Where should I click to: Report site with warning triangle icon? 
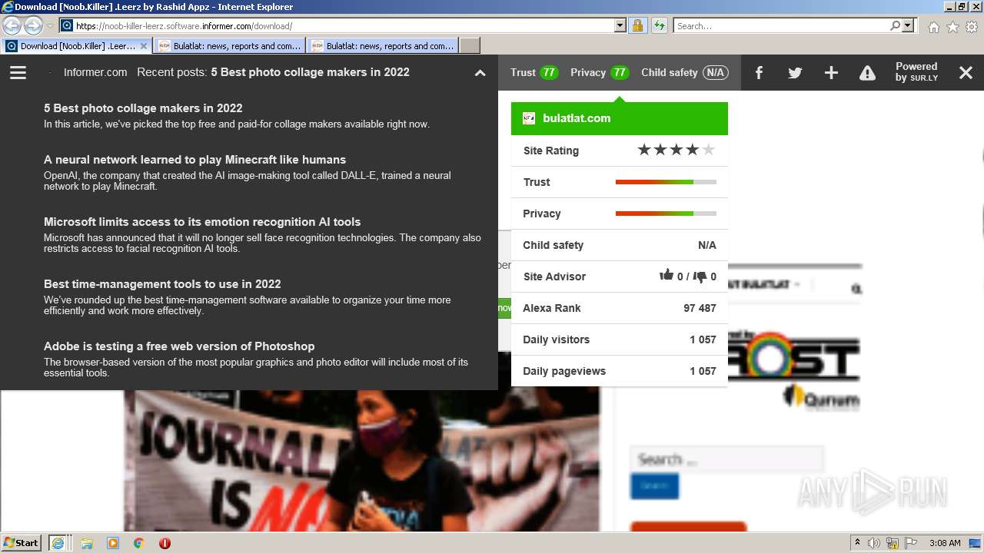(x=867, y=73)
